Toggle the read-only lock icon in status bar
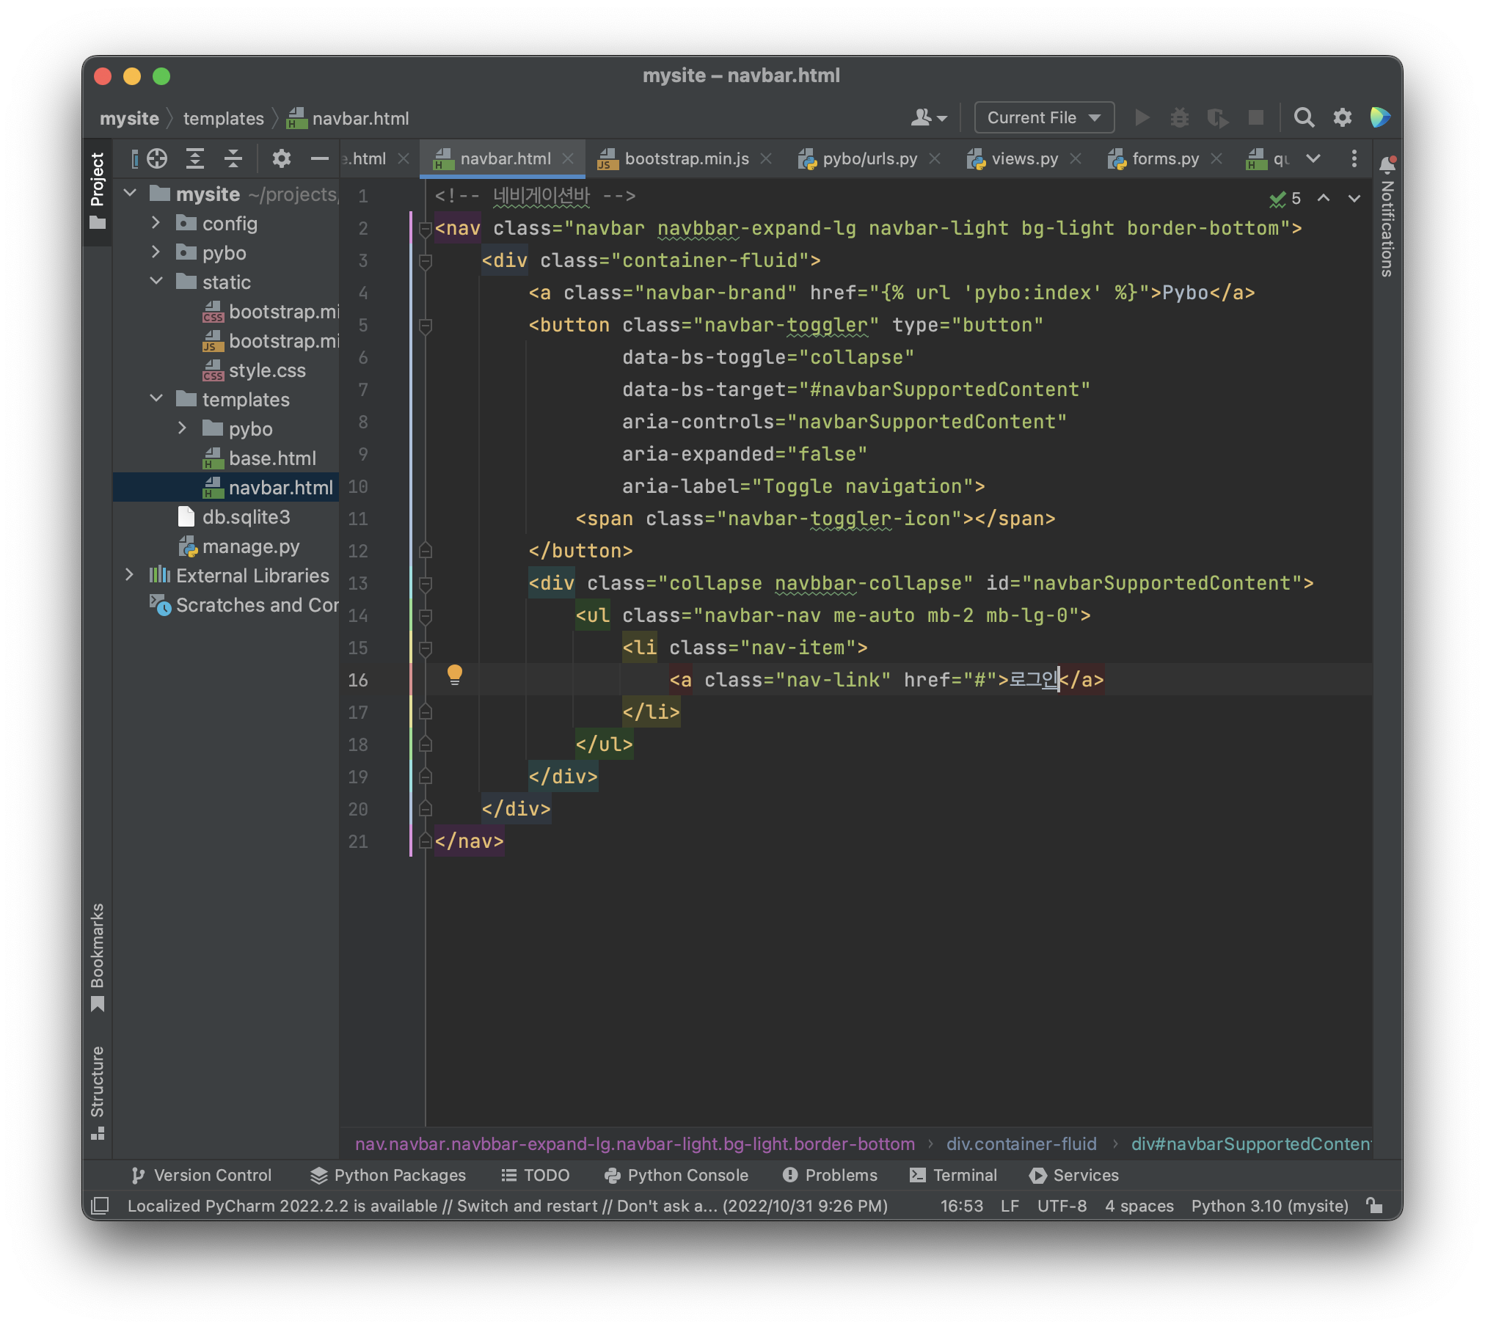This screenshot has width=1485, height=1329. click(x=1373, y=1206)
